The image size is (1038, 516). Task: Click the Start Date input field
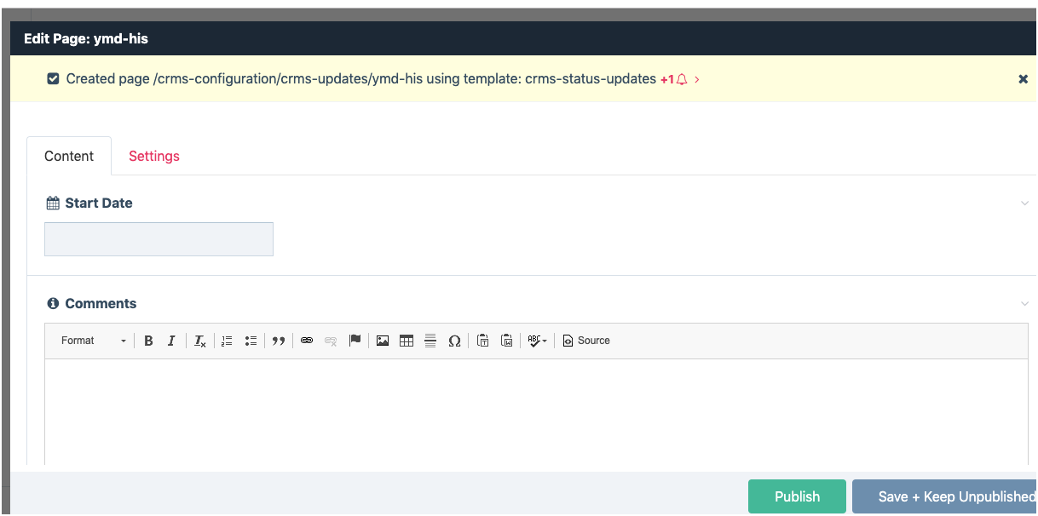[x=159, y=239]
